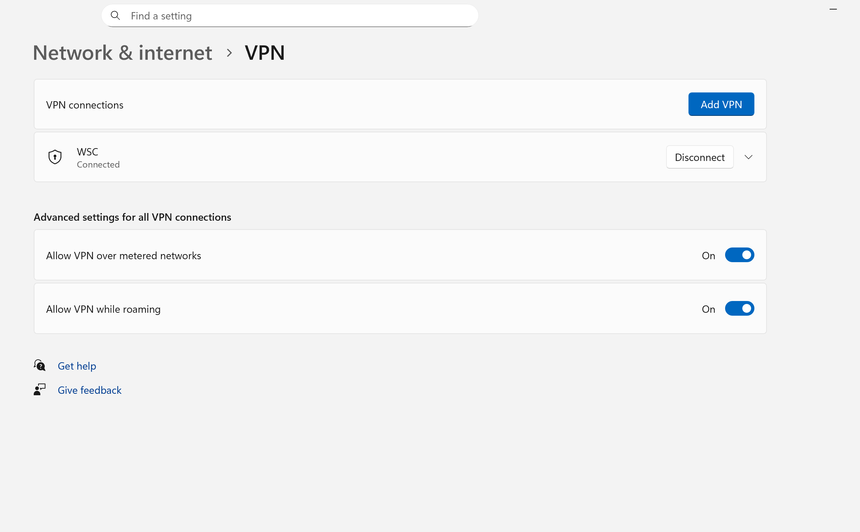This screenshot has height=532, width=860.
Task: Minimize the Settings window
Action: tap(833, 9)
